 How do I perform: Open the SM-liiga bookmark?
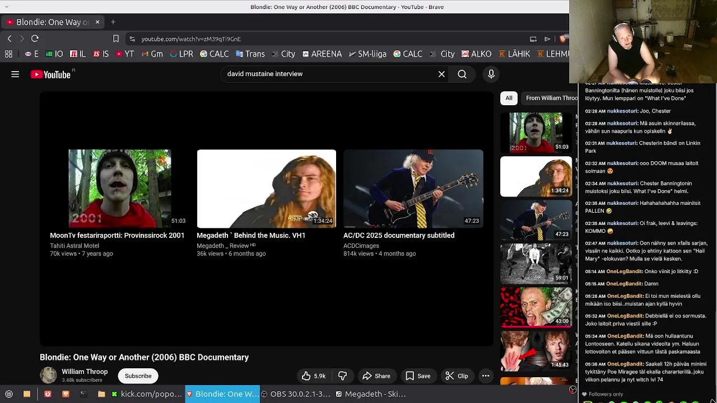click(367, 54)
